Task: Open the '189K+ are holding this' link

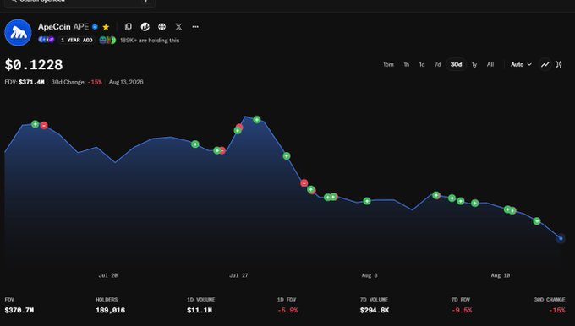Action: tap(150, 41)
